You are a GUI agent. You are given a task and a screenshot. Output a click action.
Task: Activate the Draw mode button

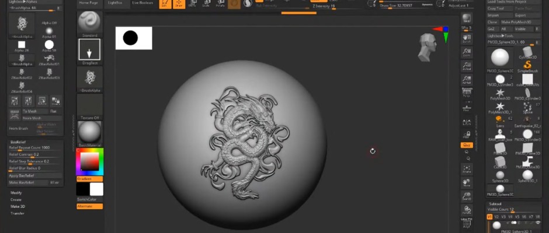[178, 4]
